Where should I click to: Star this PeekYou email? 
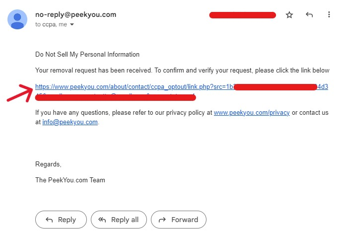tap(289, 15)
